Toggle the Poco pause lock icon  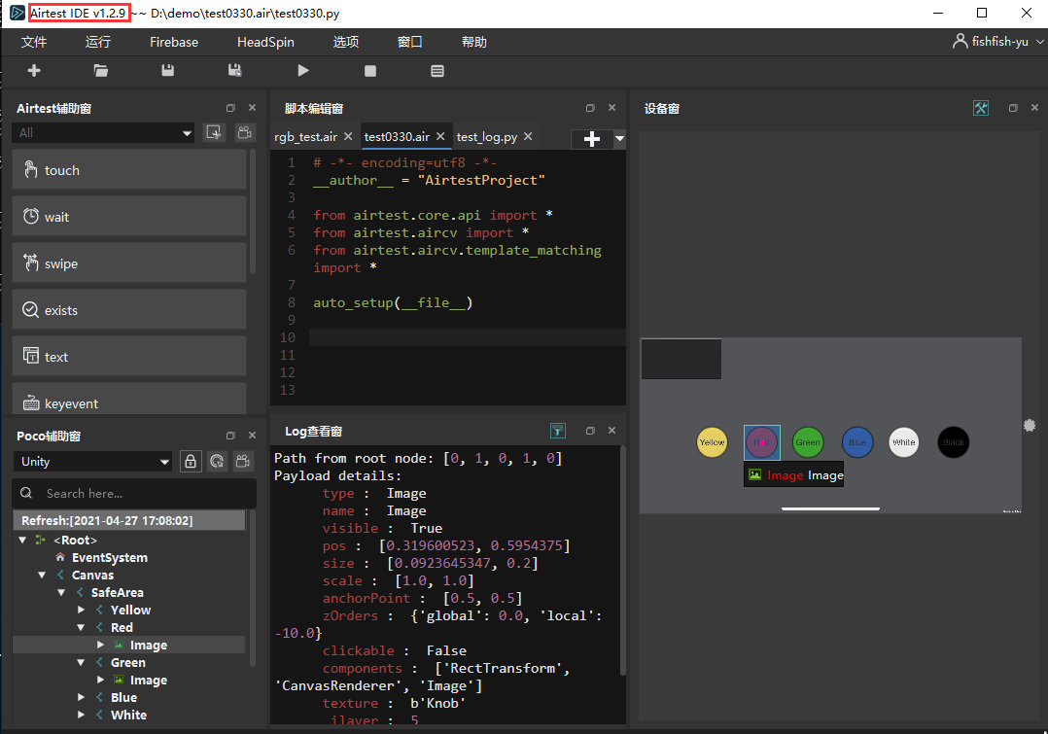191,461
